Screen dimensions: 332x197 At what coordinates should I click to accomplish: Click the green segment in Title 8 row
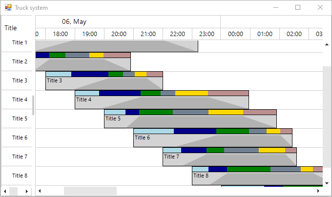pos(249,169)
